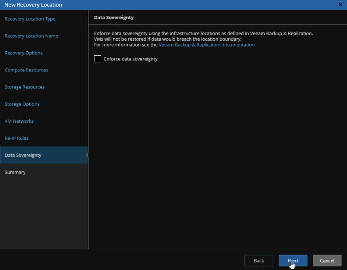The image size is (347, 270).
Task: Proceed with the Next button
Action: point(293,261)
